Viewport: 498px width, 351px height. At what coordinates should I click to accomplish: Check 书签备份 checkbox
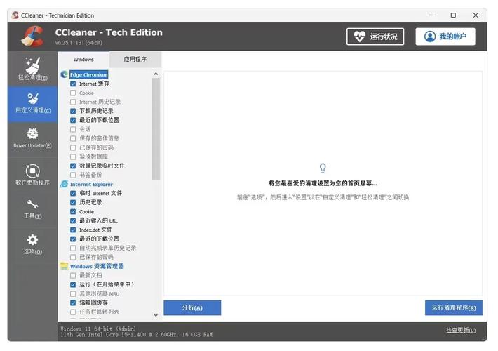(73, 175)
